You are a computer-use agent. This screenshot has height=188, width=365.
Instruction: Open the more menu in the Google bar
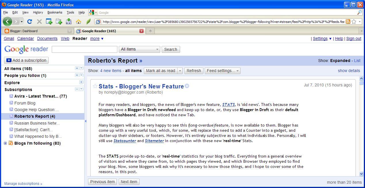(x=97, y=38)
